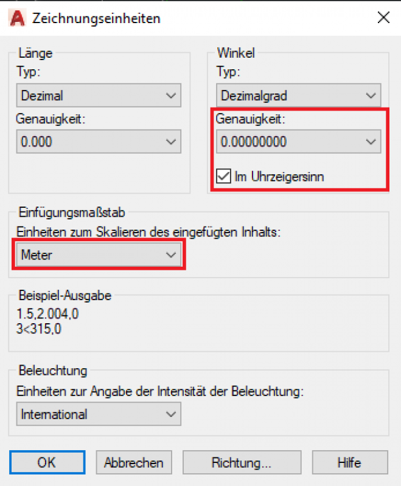Click the chevron on the International lighting box
401x486 pixels.
point(170,414)
